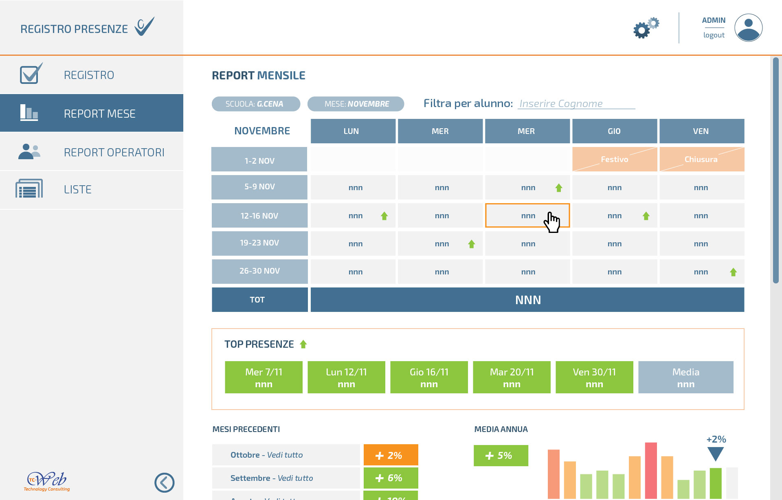The image size is (782, 500).
Task: Open the Ven 30/11 top presence tile
Action: click(594, 377)
